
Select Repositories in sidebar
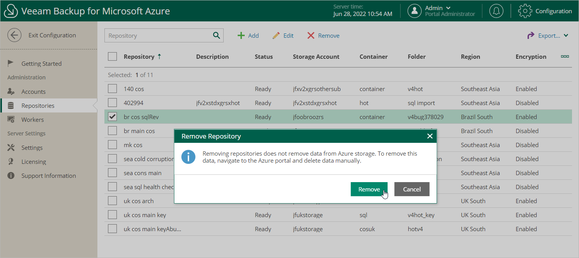[x=38, y=105]
